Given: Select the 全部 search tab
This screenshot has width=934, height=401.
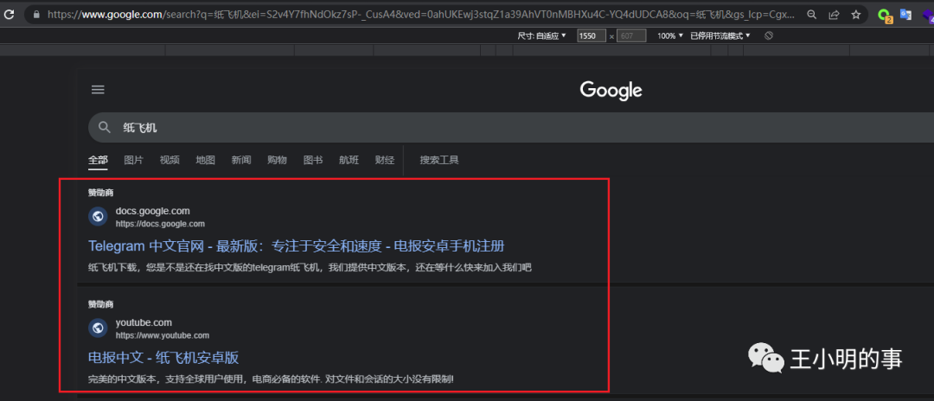Looking at the screenshot, I should pyautogui.click(x=99, y=160).
